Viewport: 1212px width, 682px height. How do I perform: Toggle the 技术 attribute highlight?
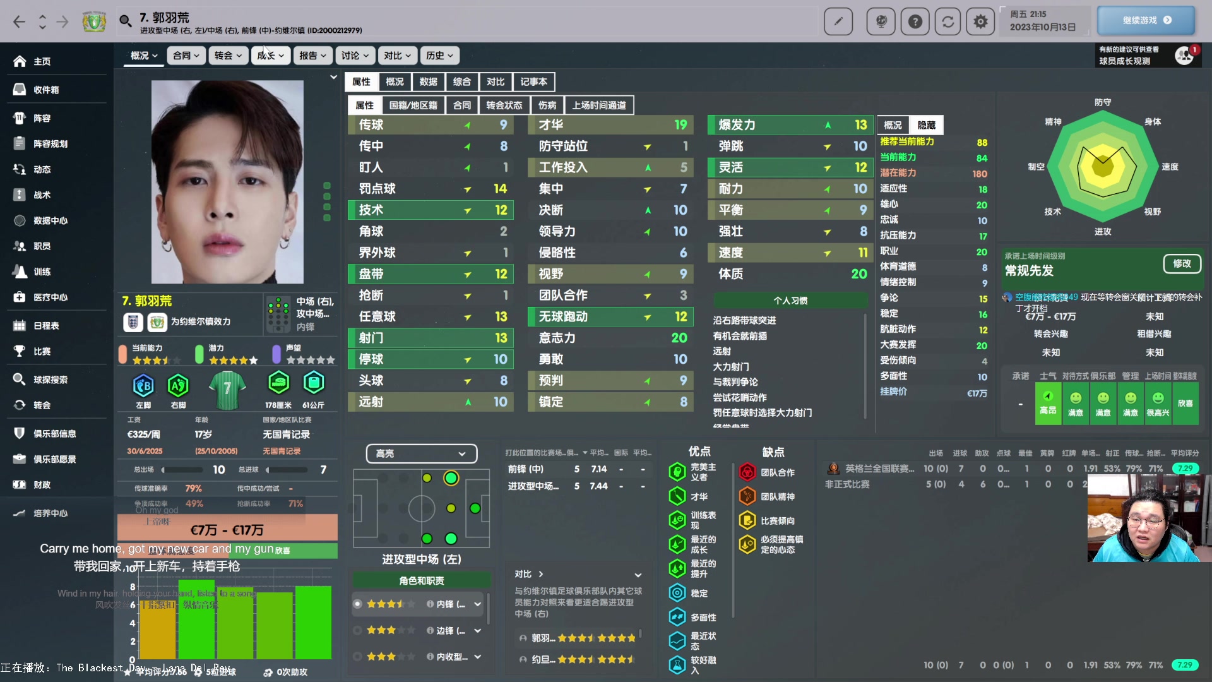tap(431, 210)
